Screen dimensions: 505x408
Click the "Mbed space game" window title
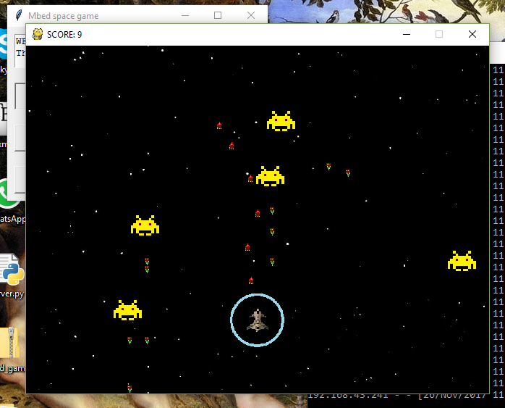(x=64, y=16)
